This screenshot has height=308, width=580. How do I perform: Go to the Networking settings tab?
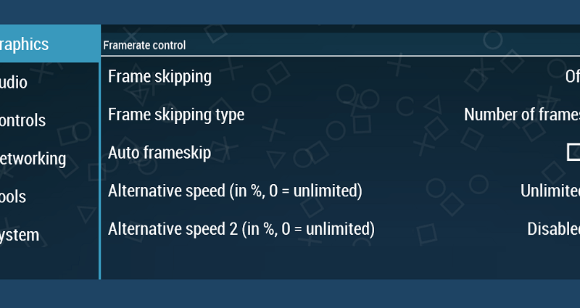(x=49, y=158)
